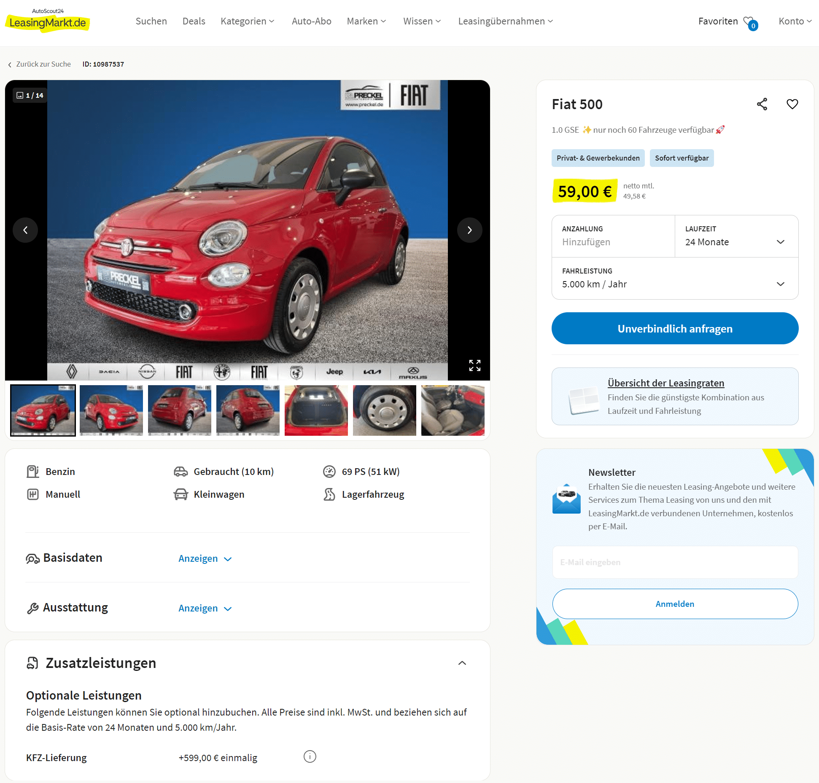
Task: Click the newsletter envelope icon
Action: click(566, 499)
